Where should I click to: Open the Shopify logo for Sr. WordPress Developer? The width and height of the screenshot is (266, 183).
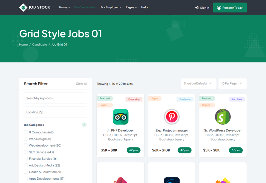[223, 117]
